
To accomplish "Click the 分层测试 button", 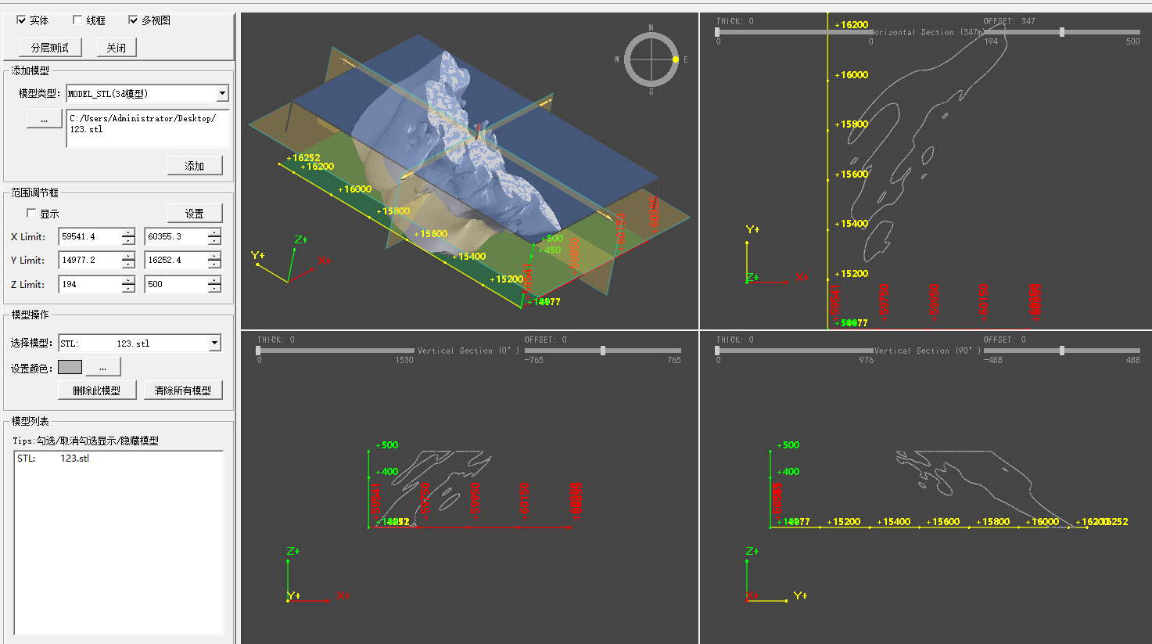I will (50, 48).
